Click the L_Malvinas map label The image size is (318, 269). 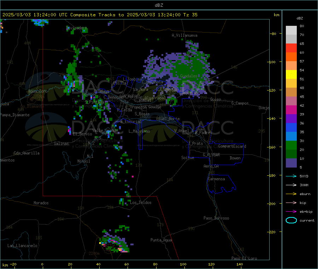pos(139,131)
